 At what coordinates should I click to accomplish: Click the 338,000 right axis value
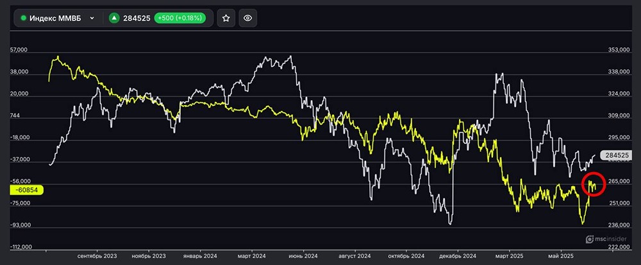pyautogui.click(x=619, y=72)
